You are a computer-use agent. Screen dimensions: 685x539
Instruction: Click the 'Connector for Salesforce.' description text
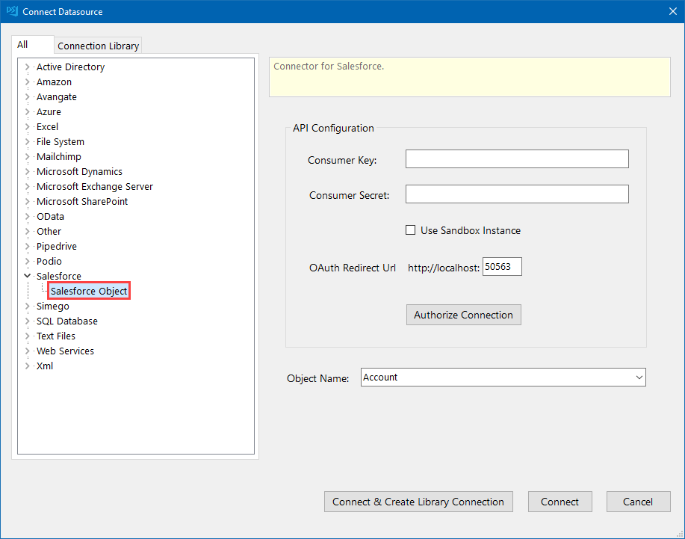click(x=329, y=66)
